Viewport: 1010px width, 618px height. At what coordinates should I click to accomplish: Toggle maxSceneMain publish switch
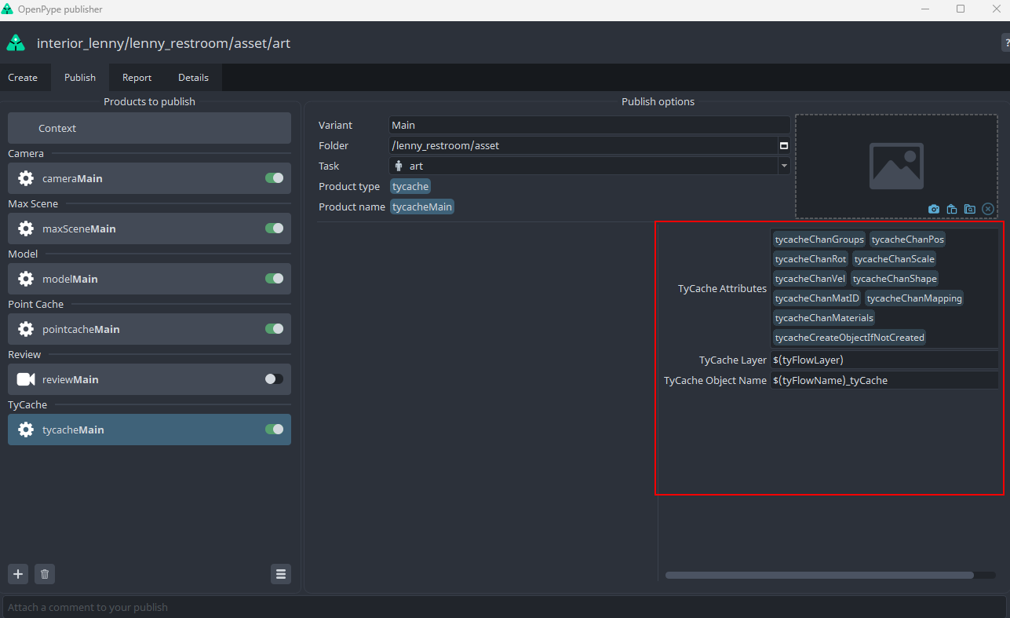coord(274,229)
